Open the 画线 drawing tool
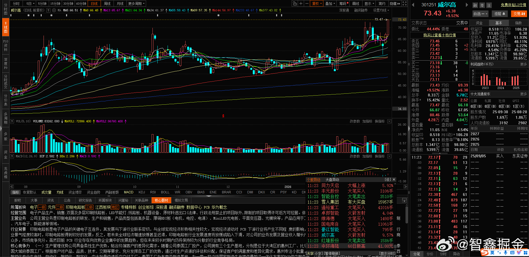 356,3
